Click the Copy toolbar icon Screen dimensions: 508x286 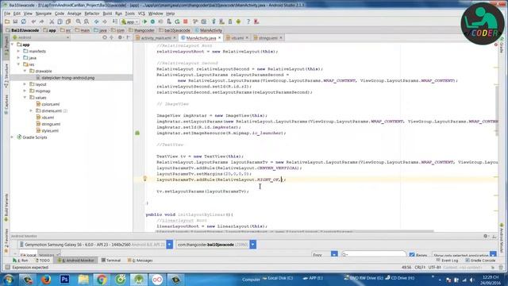[x=60, y=21]
